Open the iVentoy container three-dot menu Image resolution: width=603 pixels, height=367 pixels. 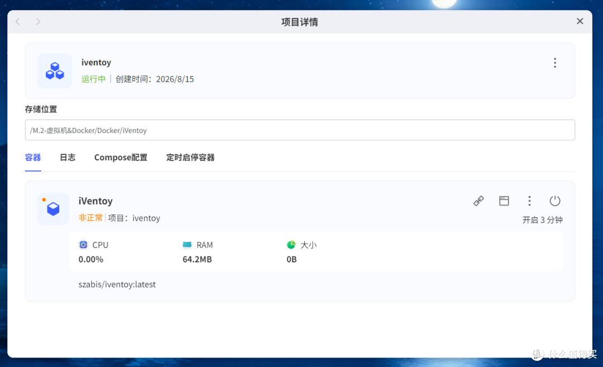529,201
